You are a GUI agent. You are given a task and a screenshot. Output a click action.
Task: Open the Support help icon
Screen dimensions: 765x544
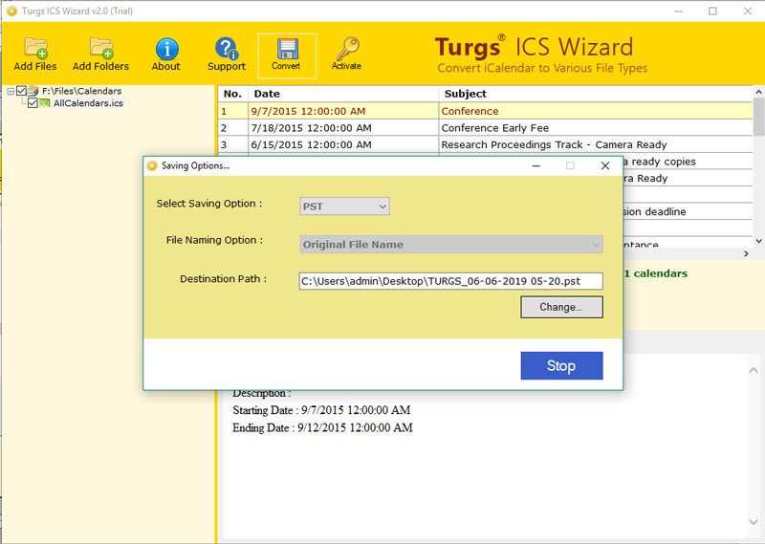(227, 48)
